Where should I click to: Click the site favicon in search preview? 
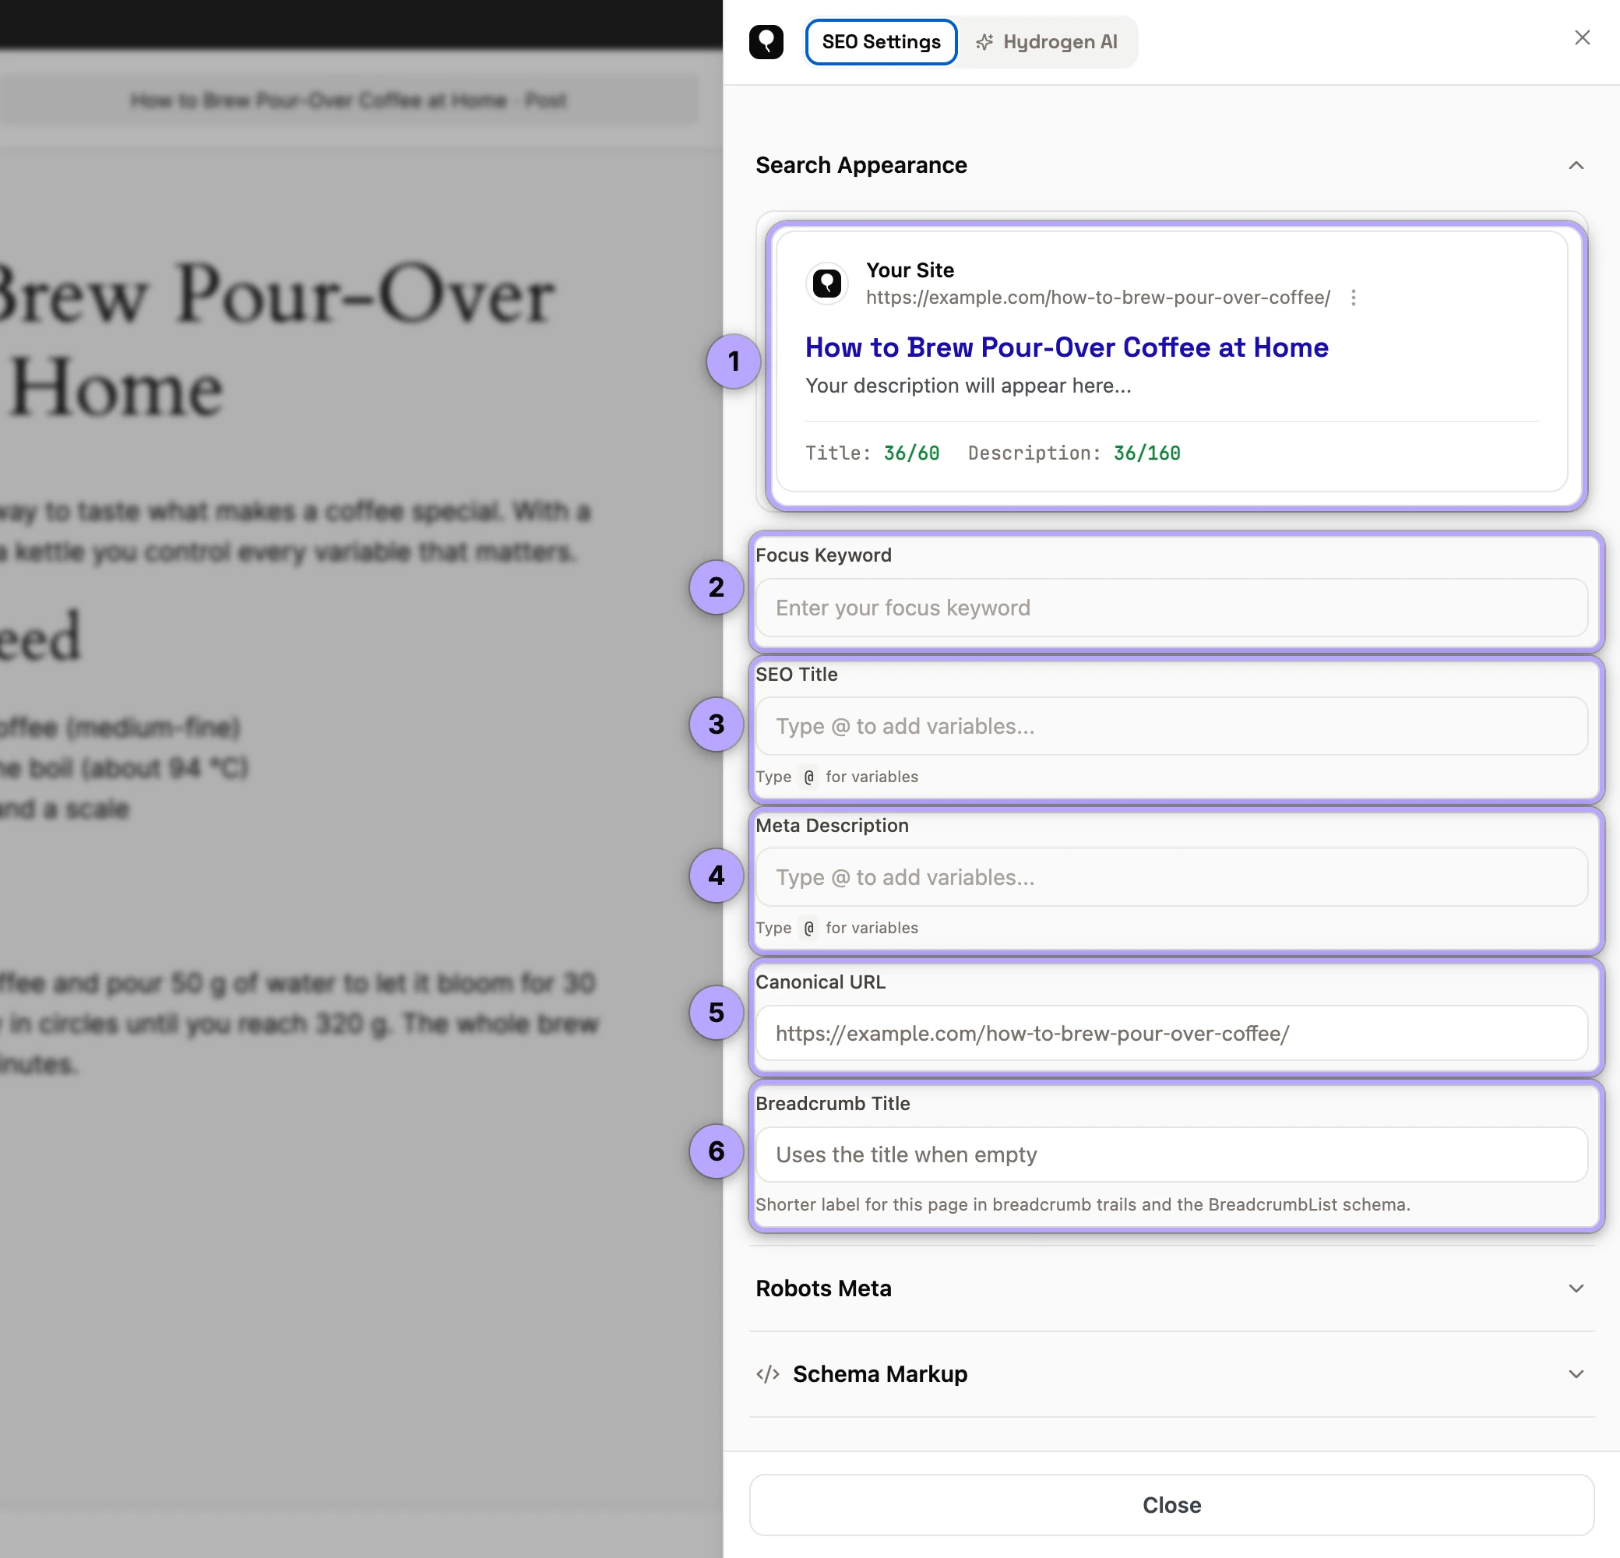coord(826,284)
